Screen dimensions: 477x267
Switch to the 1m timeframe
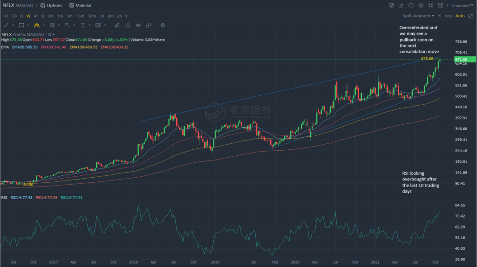[50, 16]
